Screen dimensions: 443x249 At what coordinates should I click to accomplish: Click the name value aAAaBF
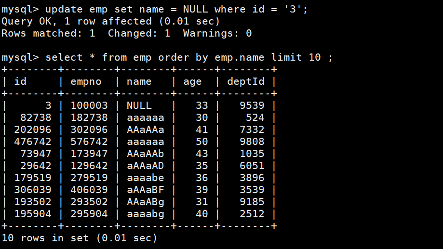pos(145,190)
